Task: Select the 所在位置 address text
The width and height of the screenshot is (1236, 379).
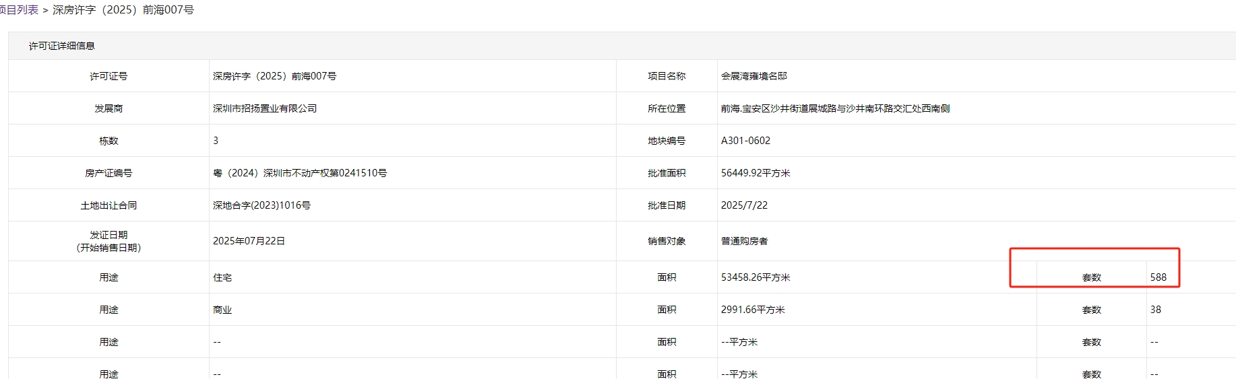Action: tap(834, 108)
